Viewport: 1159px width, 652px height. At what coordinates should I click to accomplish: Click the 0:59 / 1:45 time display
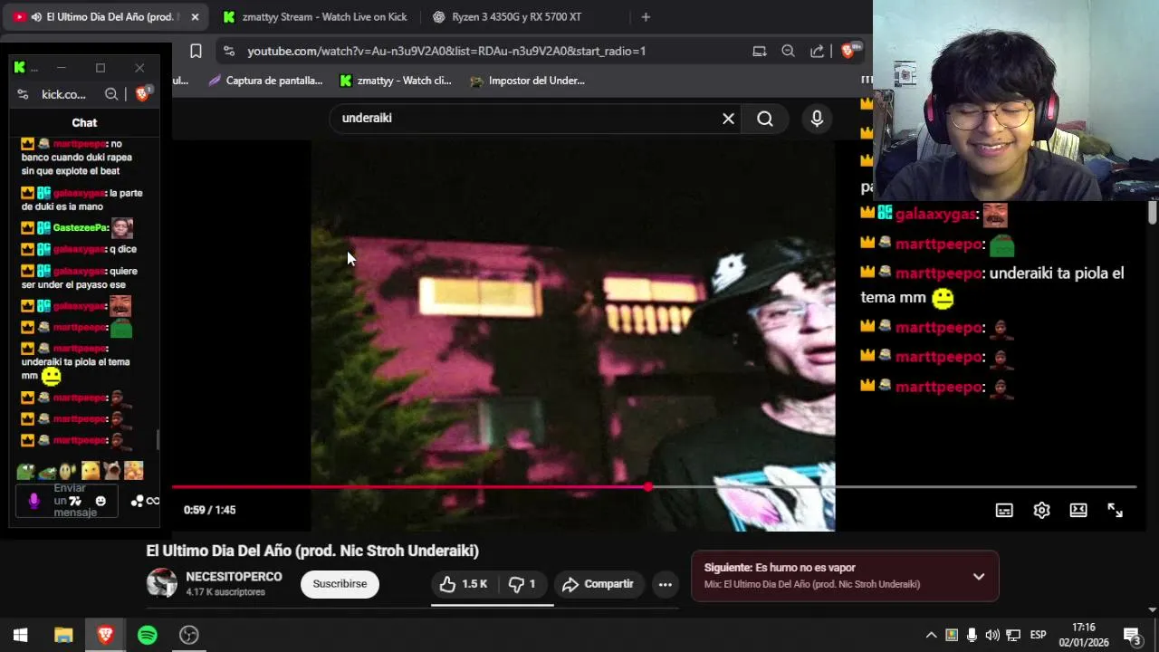(x=209, y=510)
